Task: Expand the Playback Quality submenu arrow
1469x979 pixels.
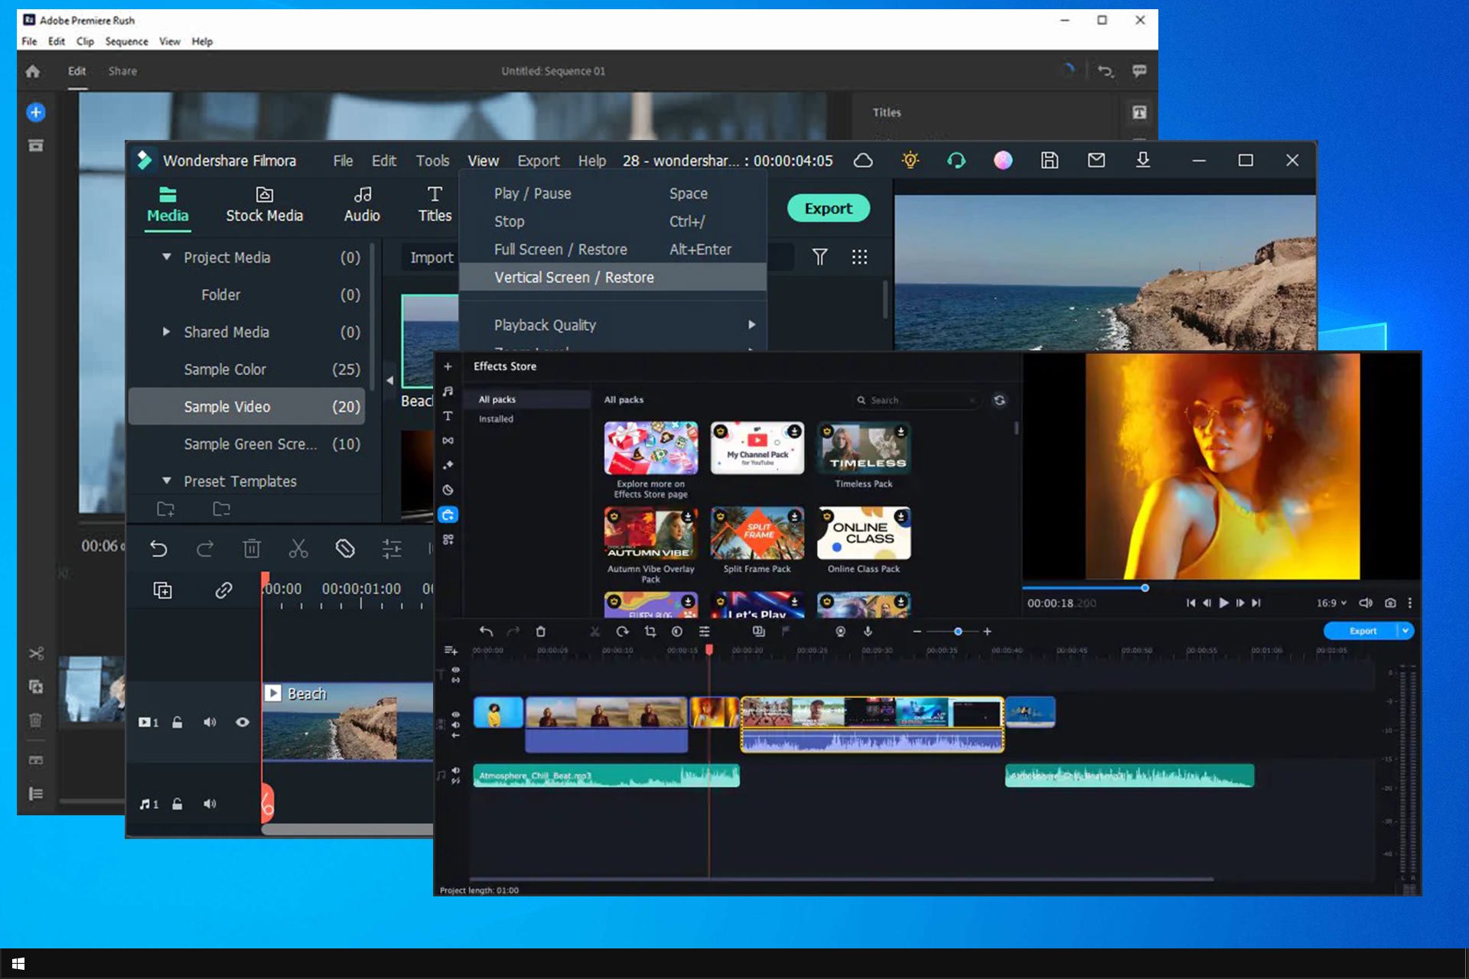Action: click(752, 324)
